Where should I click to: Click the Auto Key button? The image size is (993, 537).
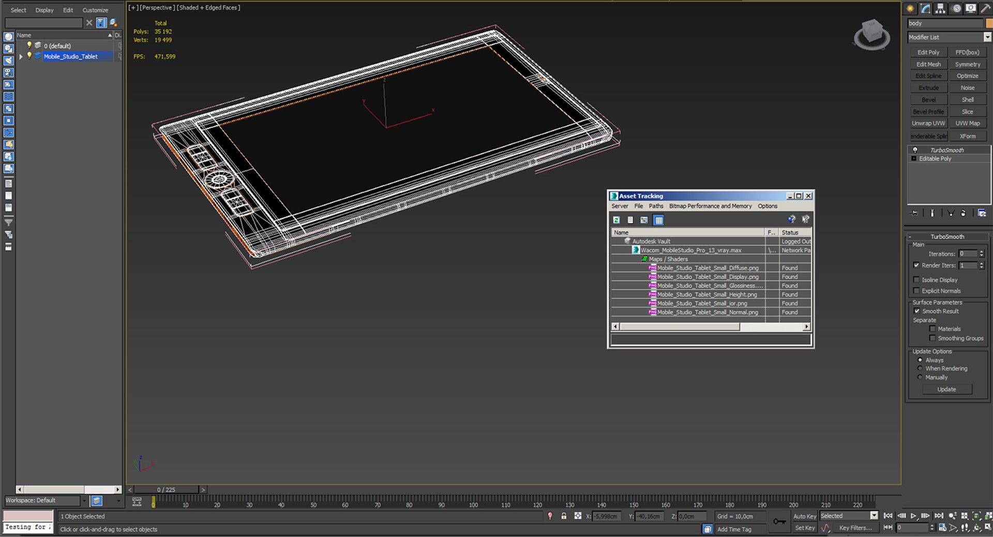pyautogui.click(x=804, y=516)
